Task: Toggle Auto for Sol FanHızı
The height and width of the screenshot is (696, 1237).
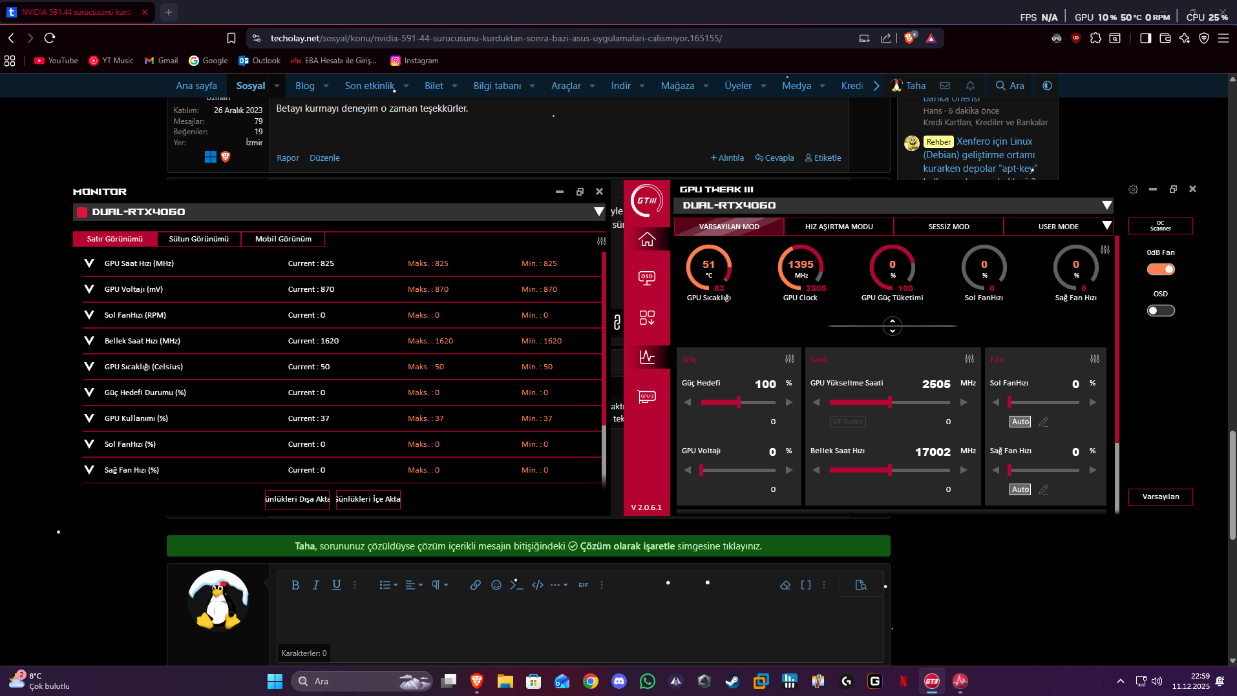Action: pyautogui.click(x=1020, y=422)
